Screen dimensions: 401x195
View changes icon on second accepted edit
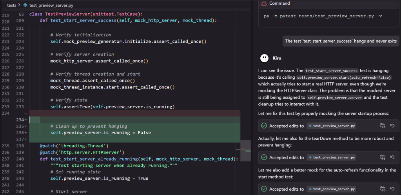point(383,157)
